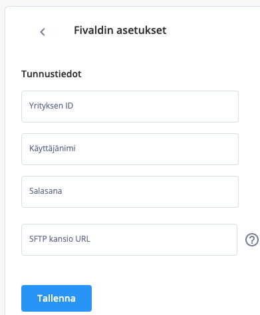Click the Tunnustiedot section heading
Image resolution: width=260 pixels, height=315 pixels.
click(x=51, y=74)
